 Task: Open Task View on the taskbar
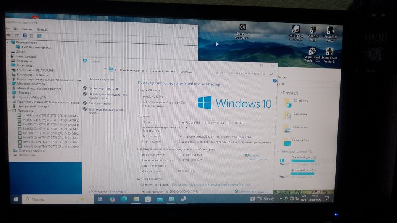click(100, 199)
